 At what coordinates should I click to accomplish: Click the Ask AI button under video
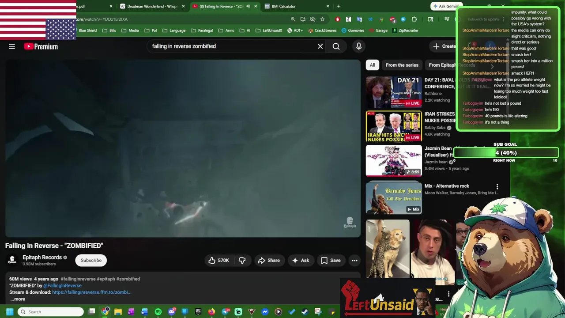(301, 261)
